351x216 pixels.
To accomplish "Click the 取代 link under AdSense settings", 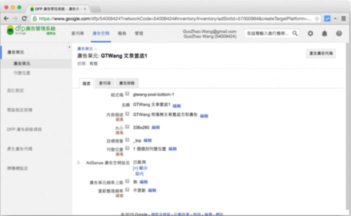I will coord(139,174).
